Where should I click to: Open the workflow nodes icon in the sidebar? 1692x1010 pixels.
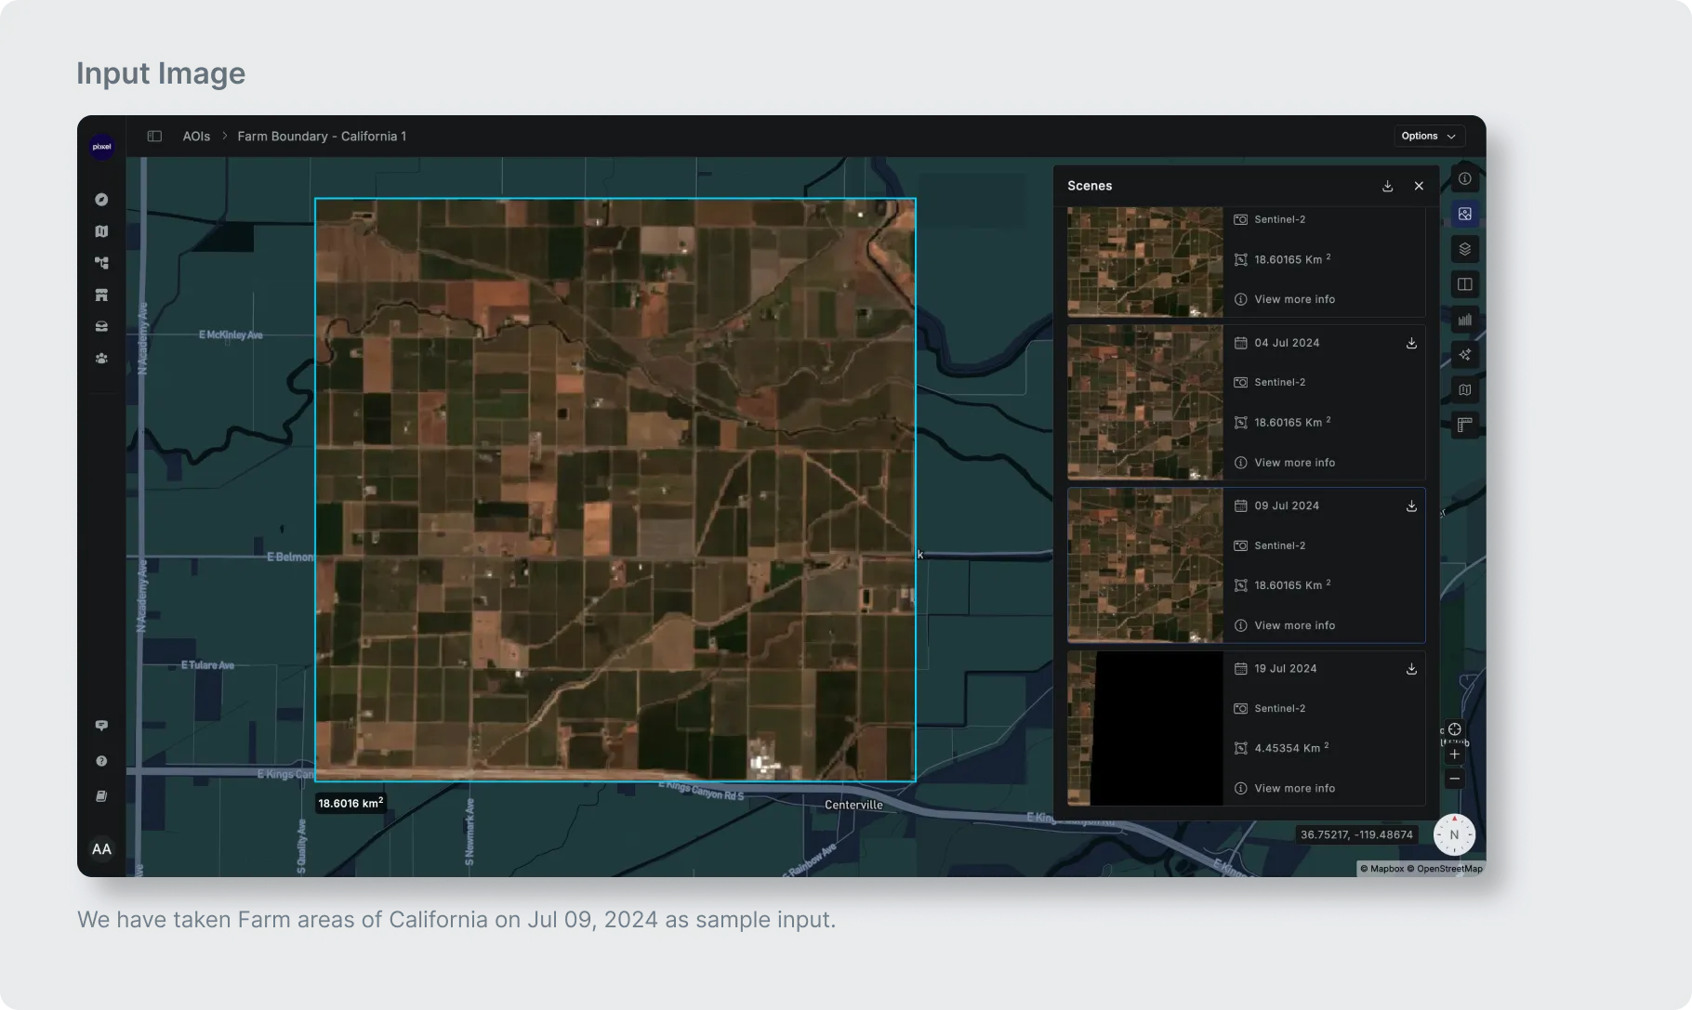[101, 263]
